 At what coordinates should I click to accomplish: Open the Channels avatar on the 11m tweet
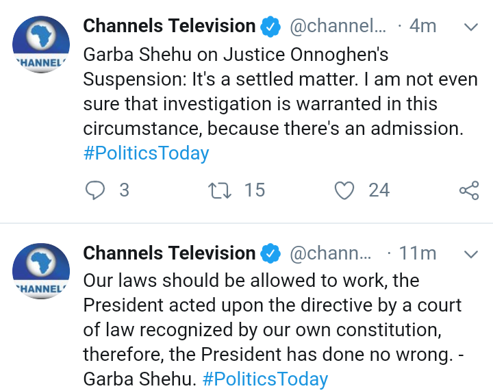(x=41, y=272)
